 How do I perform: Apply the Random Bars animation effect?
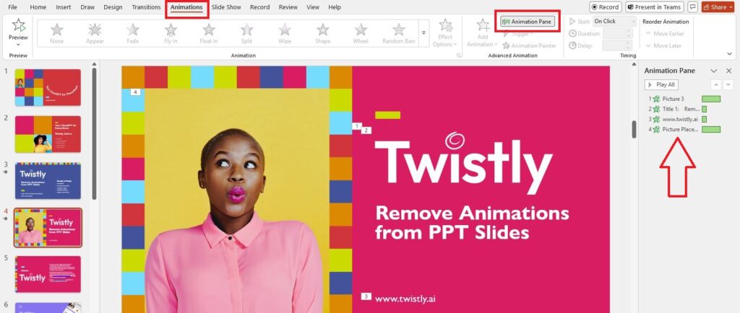coord(399,33)
